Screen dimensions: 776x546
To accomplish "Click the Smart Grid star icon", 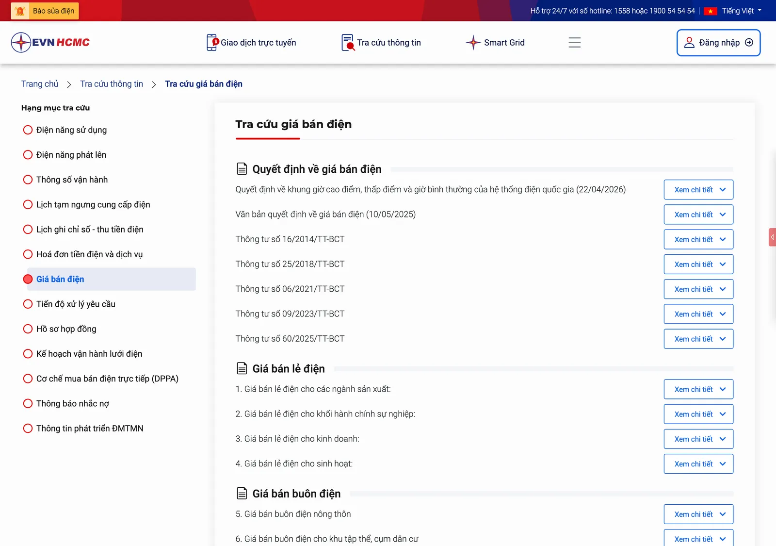I will coord(473,42).
